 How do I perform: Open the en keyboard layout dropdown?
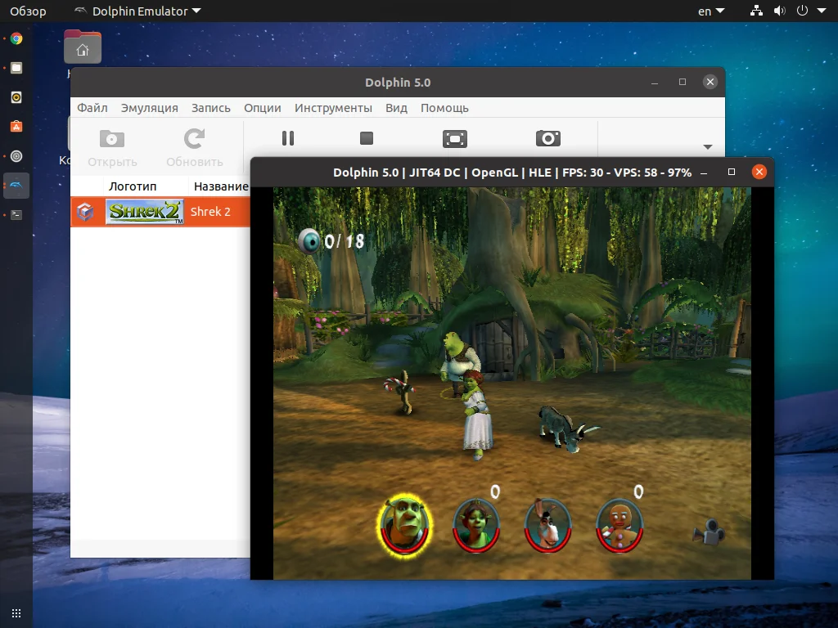coord(711,11)
